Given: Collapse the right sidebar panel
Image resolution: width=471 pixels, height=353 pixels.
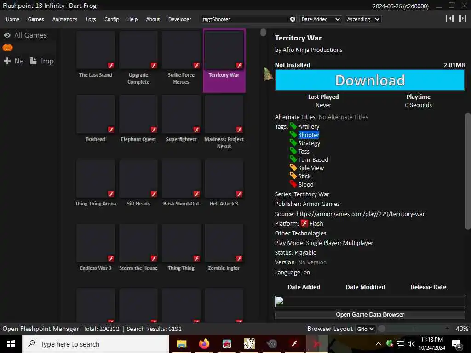Looking at the screenshot, I should 462,18.
